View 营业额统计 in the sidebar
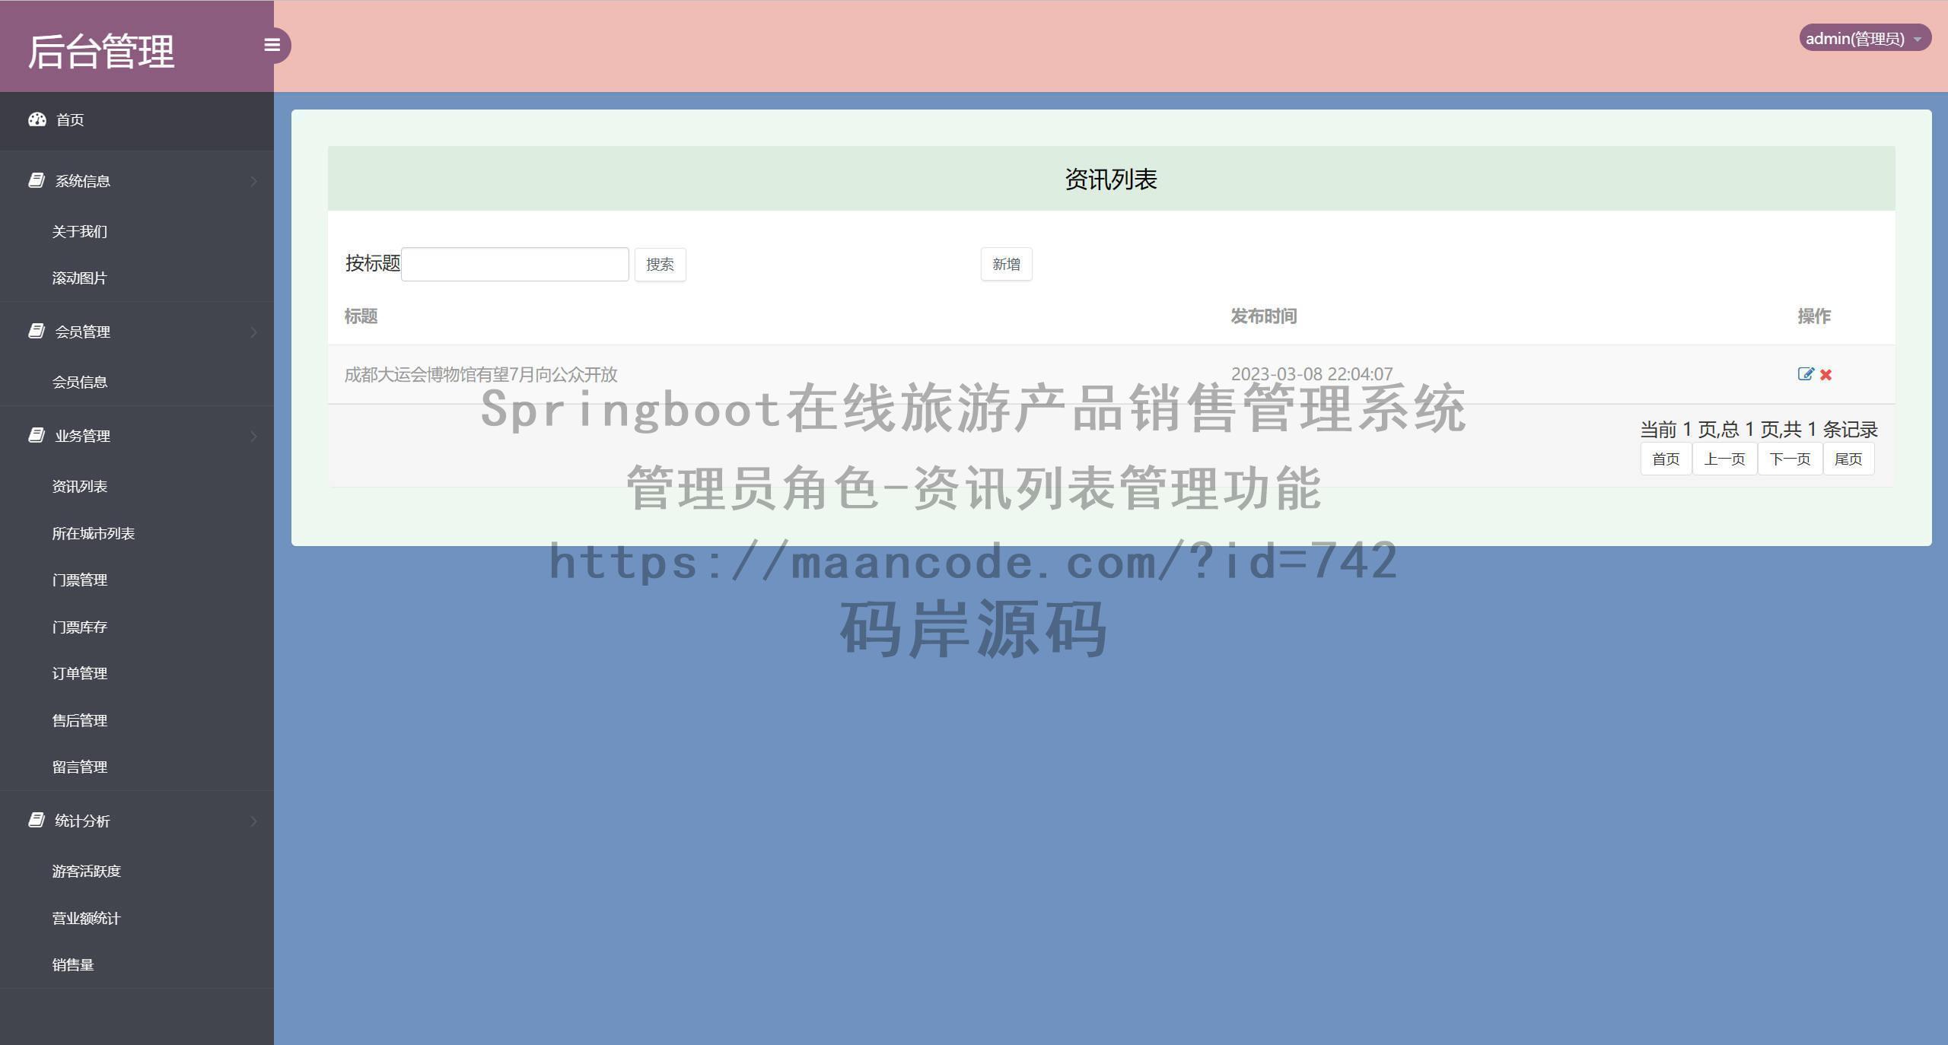 tap(86, 918)
